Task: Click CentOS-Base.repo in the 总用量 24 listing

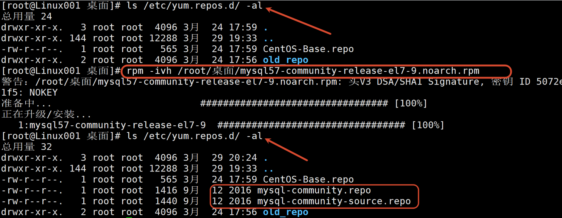Action: (309, 49)
